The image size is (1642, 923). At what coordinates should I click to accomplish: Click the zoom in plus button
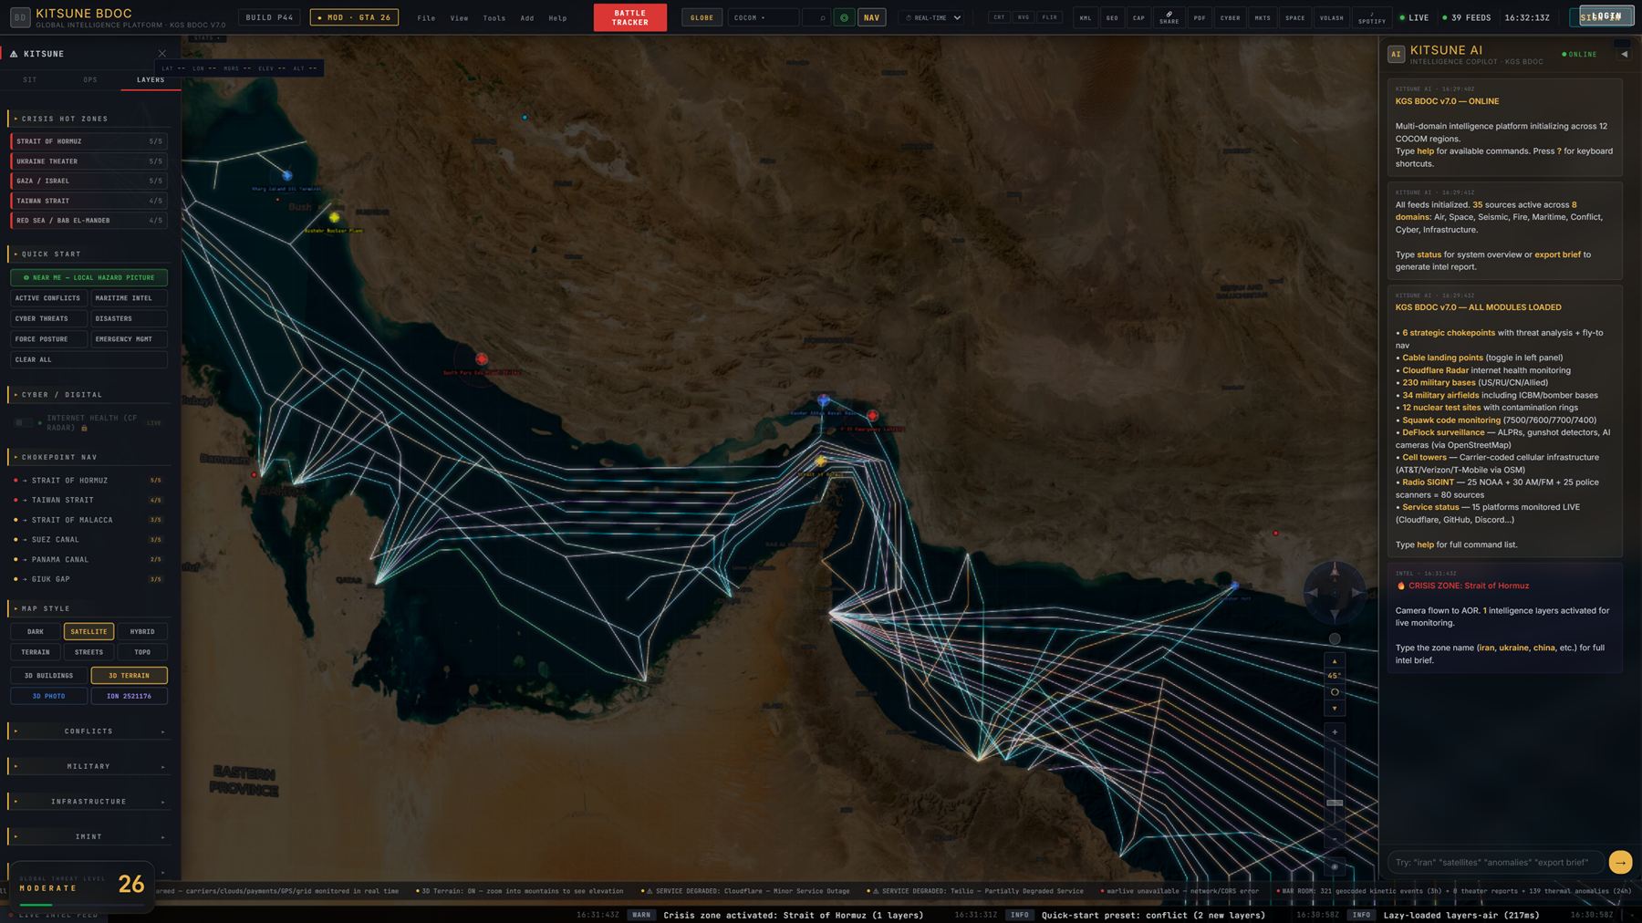[1335, 731]
